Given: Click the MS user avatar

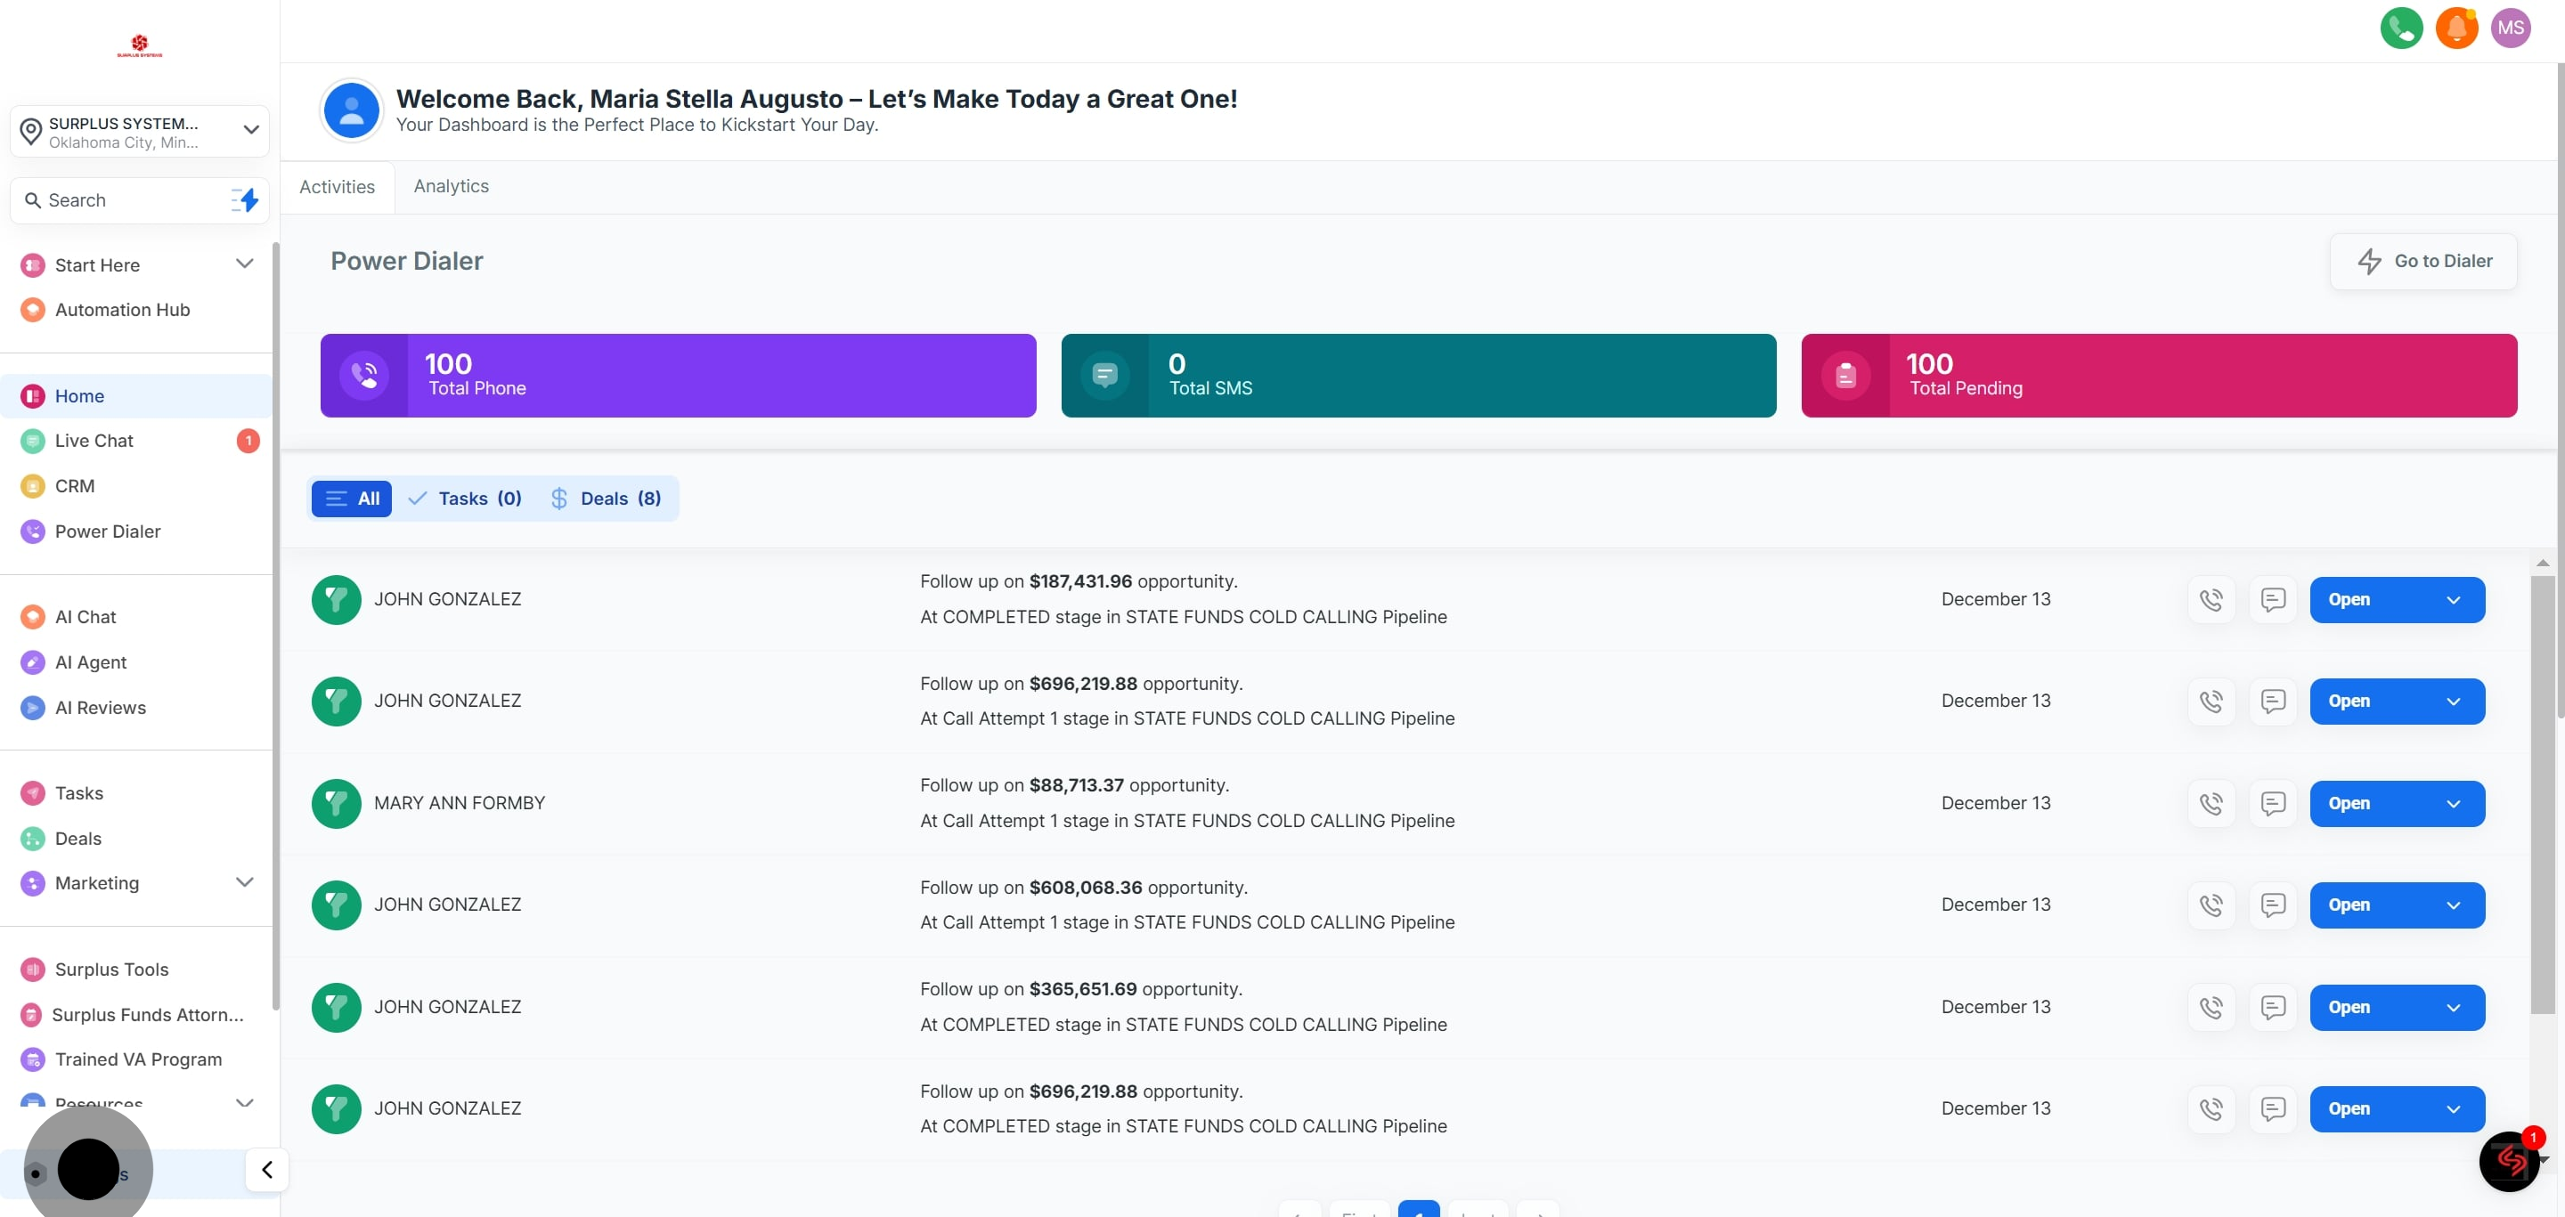Looking at the screenshot, I should coord(2511,28).
